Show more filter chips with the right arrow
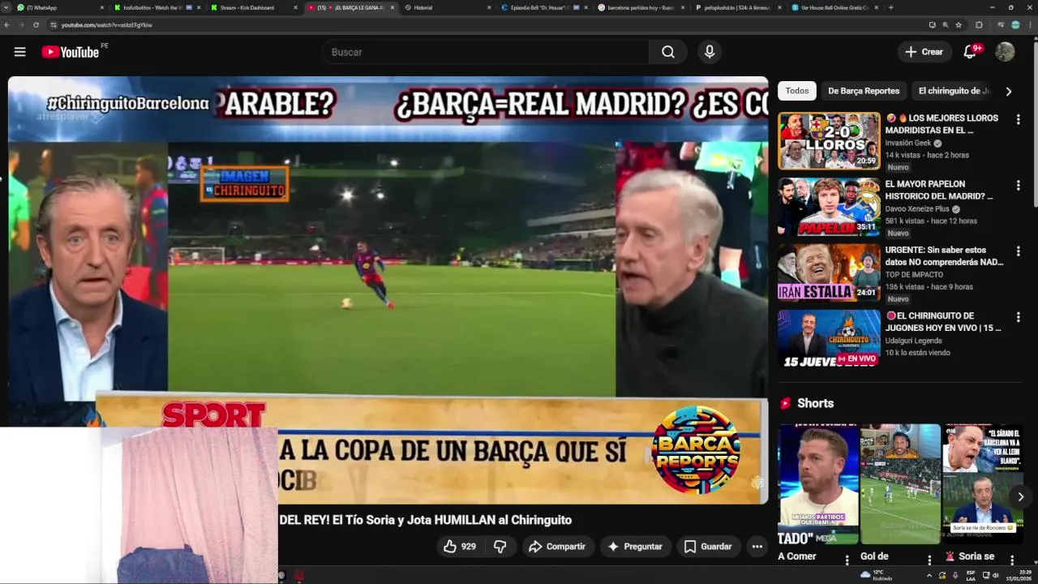Image resolution: width=1038 pixels, height=584 pixels. (1008, 92)
